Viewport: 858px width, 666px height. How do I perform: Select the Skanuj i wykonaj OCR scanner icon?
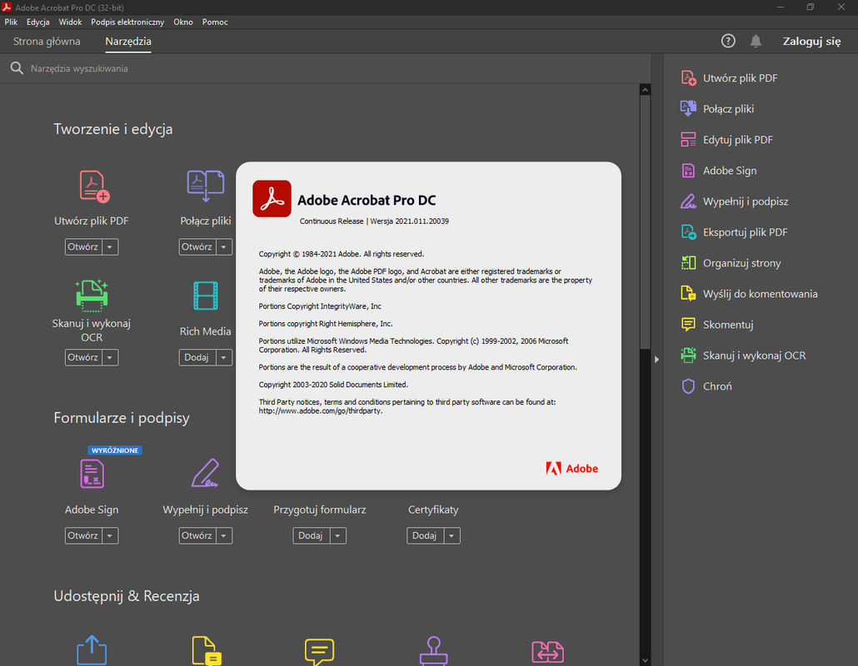pos(92,296)
